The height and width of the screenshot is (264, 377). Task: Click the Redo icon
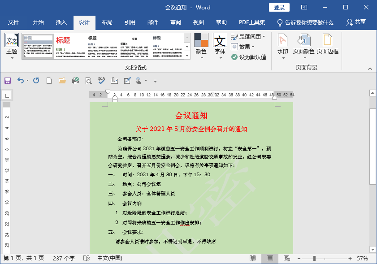pos(35,80)
